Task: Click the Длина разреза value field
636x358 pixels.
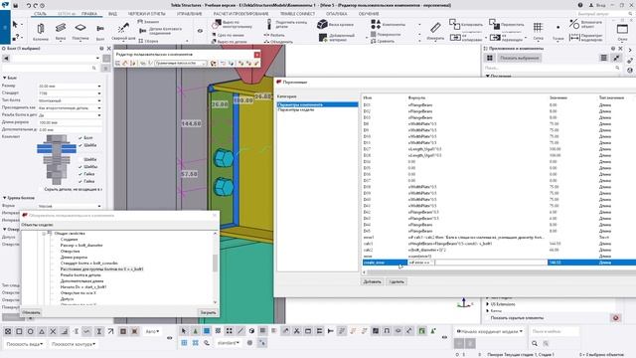Action: pyautogui.click(x=70, y=122)
